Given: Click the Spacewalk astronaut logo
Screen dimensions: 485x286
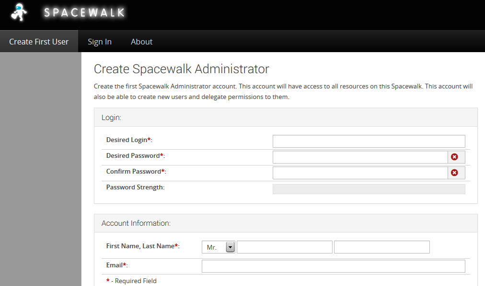Looking at the screenshot, I should click(x=19, y=12).
